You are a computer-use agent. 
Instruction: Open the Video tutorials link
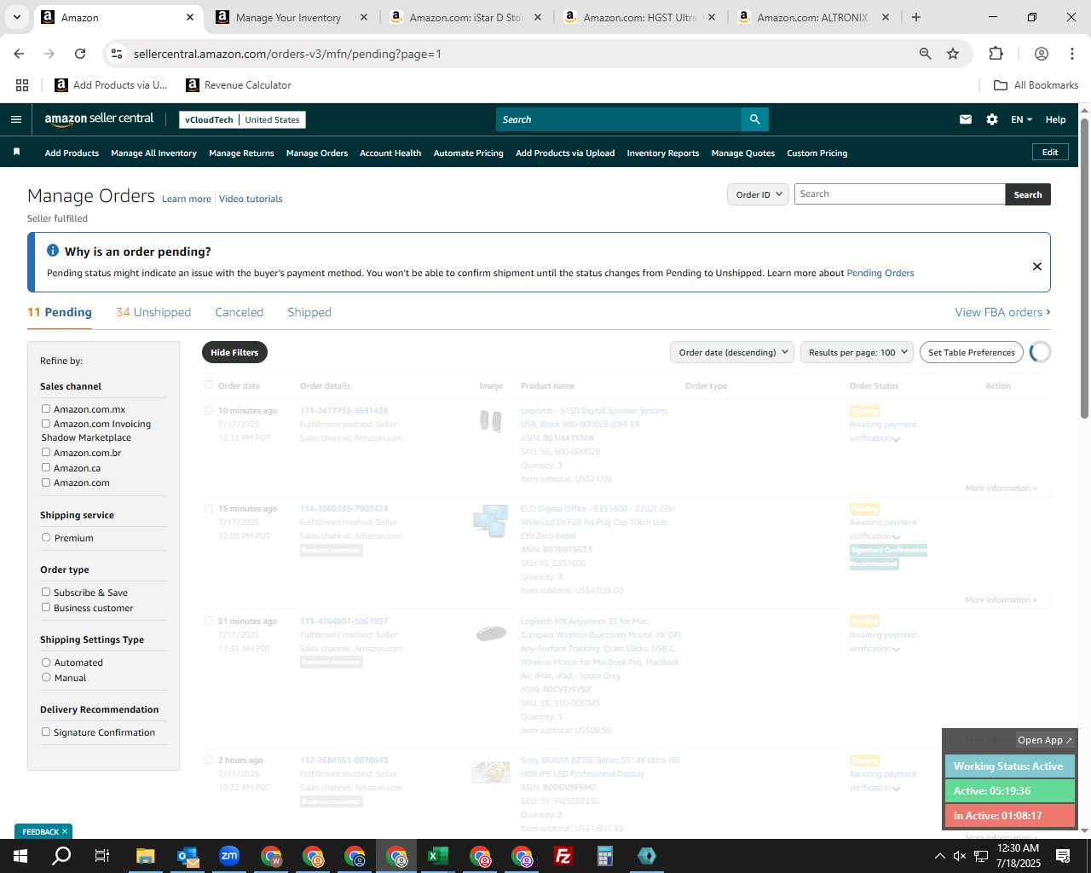click(251, 199)
